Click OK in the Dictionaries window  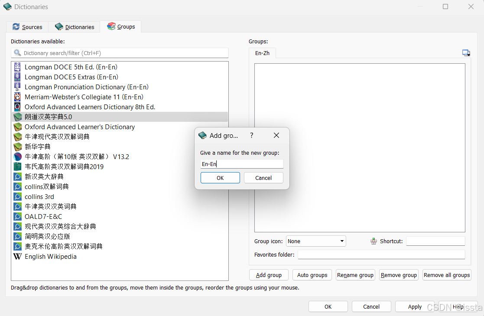click(328, 306)
